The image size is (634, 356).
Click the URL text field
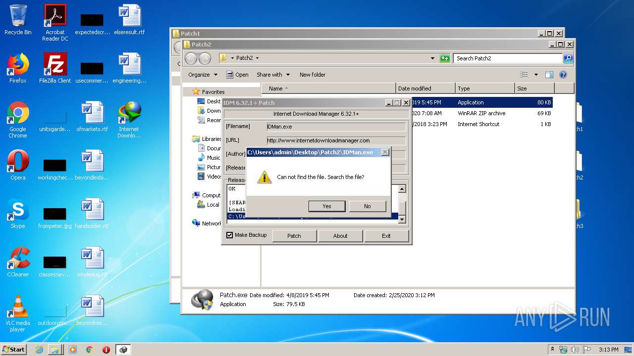tap(336, 140)
